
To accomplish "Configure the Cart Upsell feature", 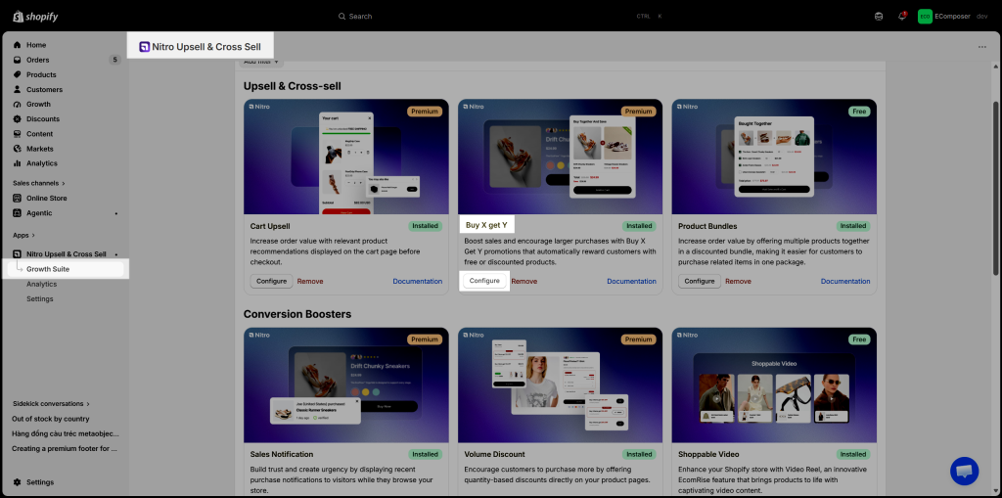I will coord(272,281).
